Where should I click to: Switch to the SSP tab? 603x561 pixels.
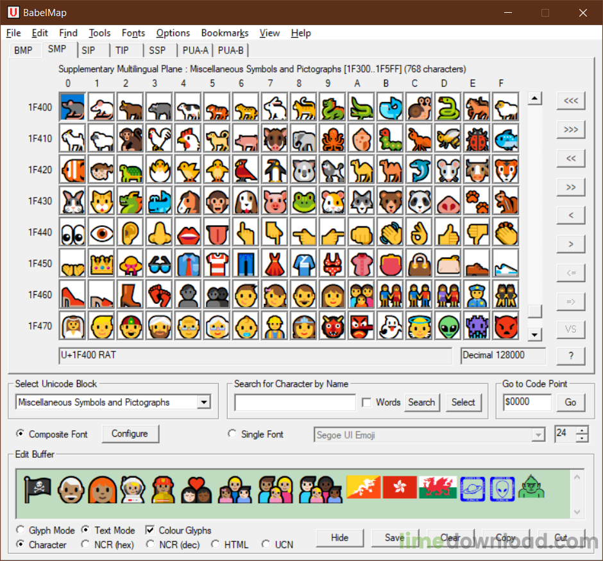point(158,50)
